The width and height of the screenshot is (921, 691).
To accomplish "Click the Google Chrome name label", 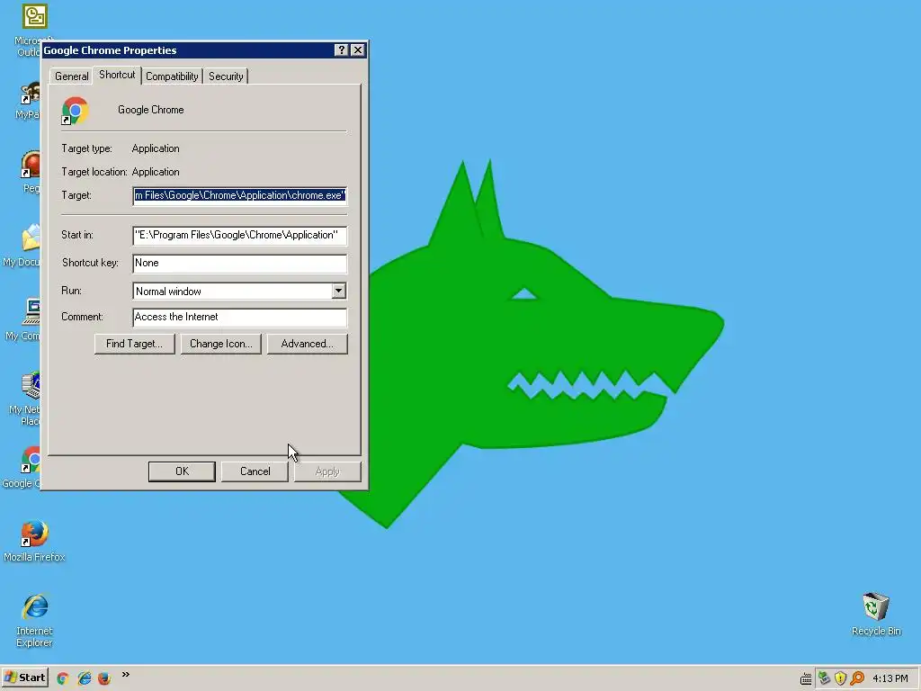I will point(151,110).
